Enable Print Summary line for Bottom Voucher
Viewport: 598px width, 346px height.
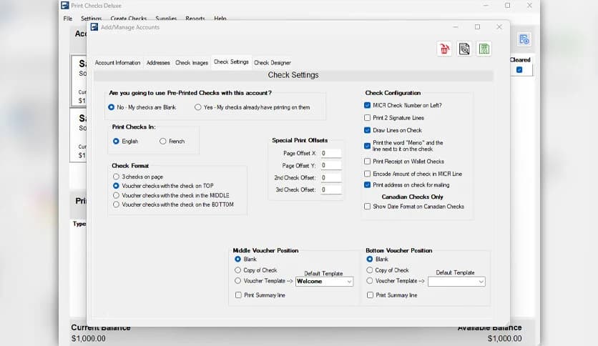(370, 295)
